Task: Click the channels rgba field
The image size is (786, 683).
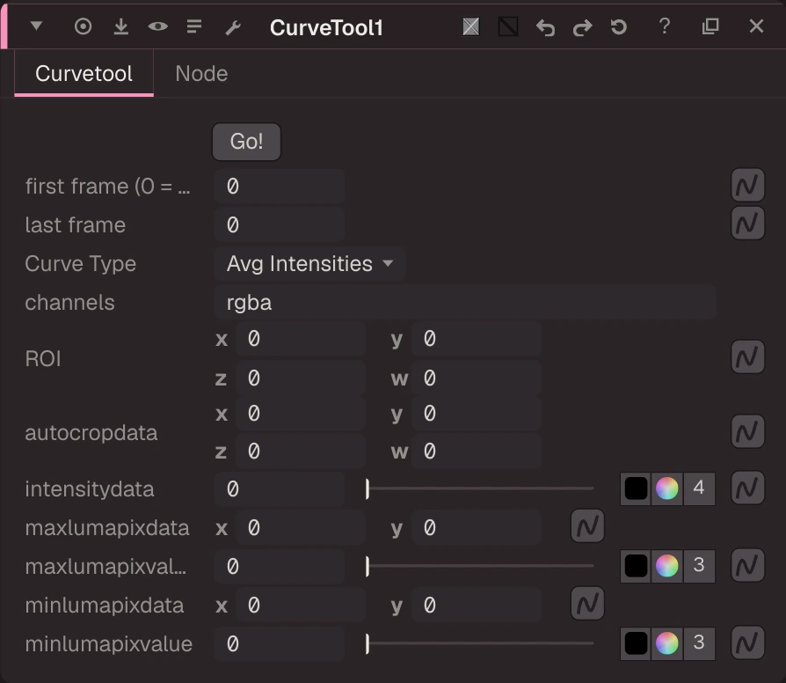Action: pyautogui.click(x=465, y=302)
